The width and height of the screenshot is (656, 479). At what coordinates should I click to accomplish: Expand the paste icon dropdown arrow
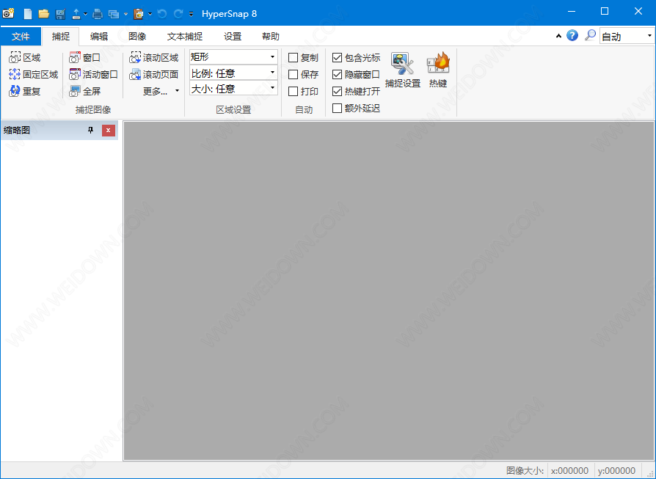(150, 14)
